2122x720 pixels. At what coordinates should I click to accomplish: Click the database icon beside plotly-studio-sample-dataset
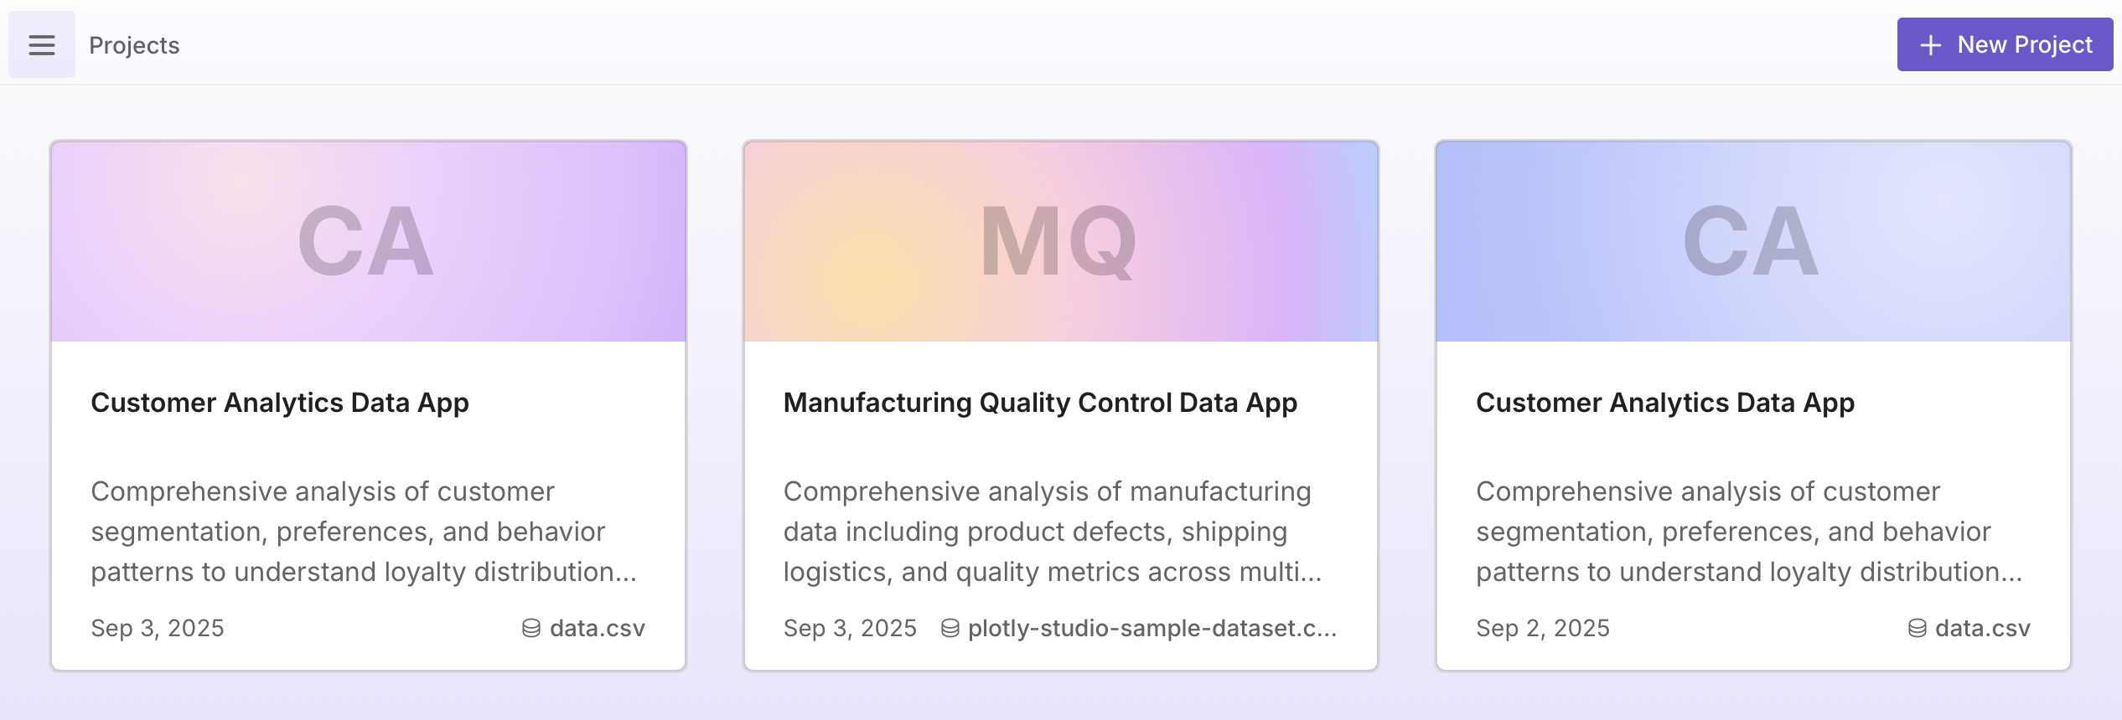click(x=950, y=628)
